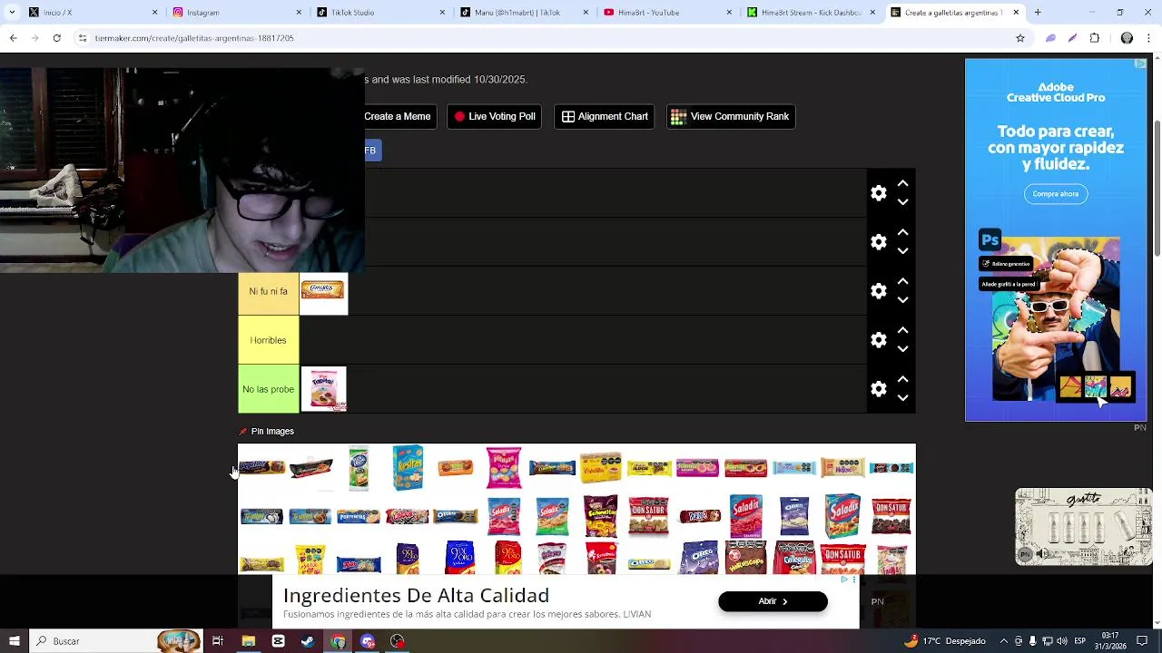
Task: Open Windows Start menu
Action: (x=14, y=641)
